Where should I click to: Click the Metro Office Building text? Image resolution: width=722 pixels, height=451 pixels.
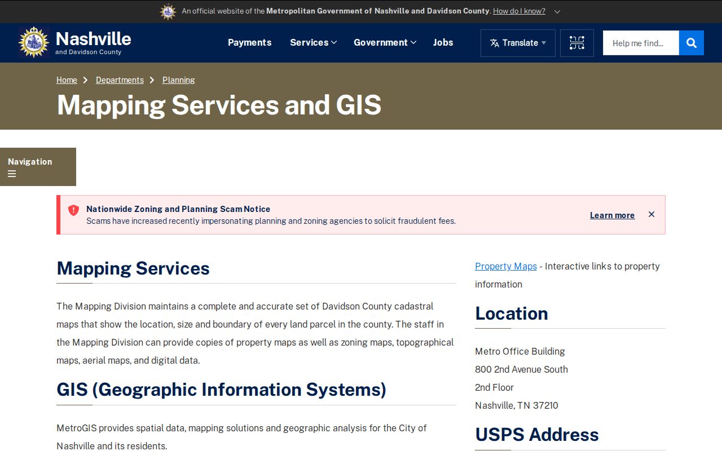point(520,351)
